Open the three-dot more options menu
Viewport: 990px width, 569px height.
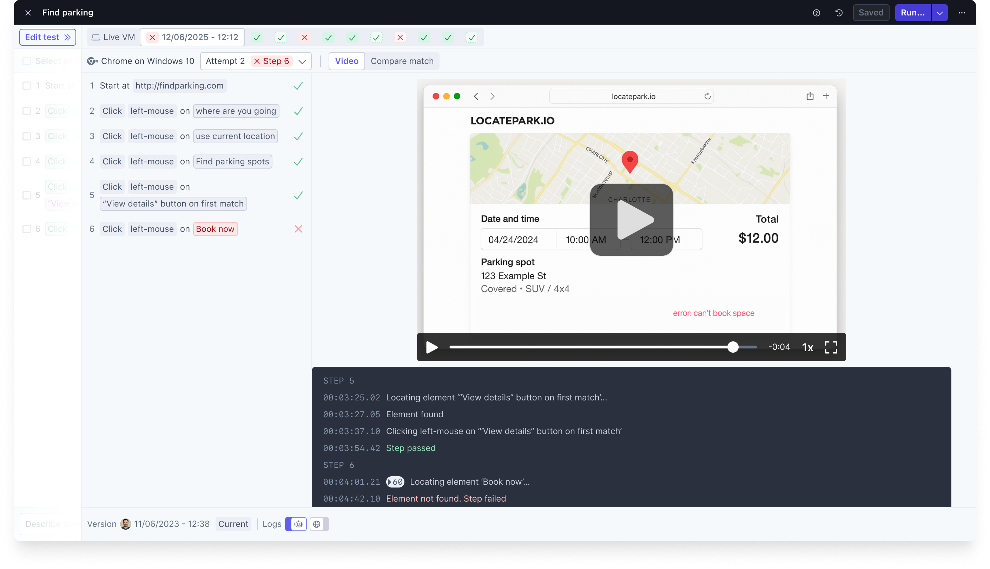tap(962, 13)
